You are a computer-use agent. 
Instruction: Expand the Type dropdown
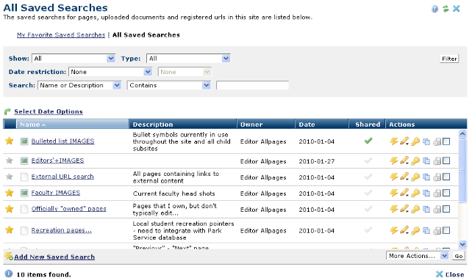click(x=188, y=59)
